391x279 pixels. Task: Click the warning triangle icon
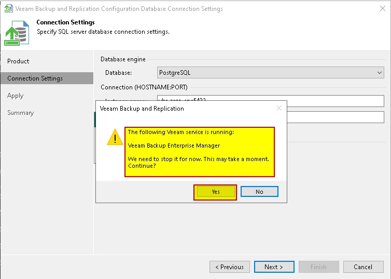coord(115,137)
